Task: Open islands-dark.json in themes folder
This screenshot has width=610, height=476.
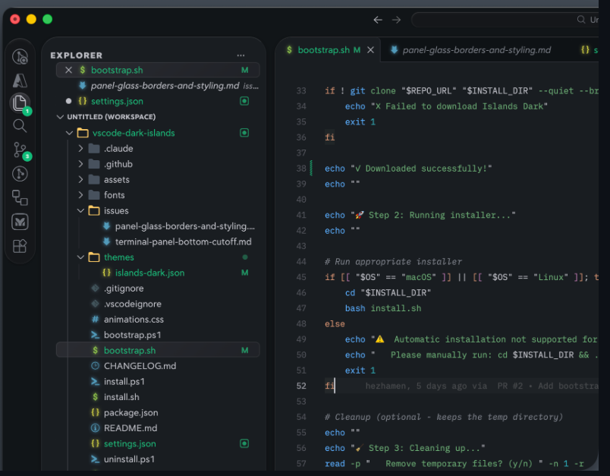Action: 158,273
